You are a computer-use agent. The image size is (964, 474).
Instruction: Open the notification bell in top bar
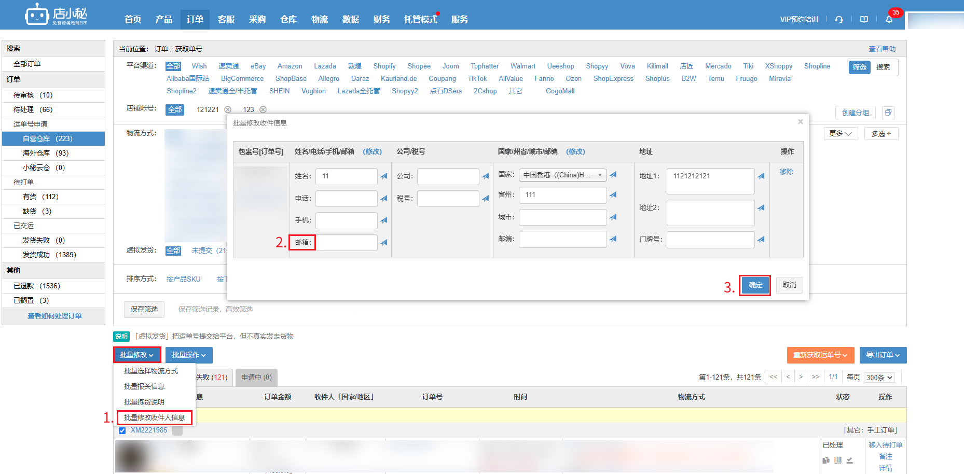[x=889, y=19]
